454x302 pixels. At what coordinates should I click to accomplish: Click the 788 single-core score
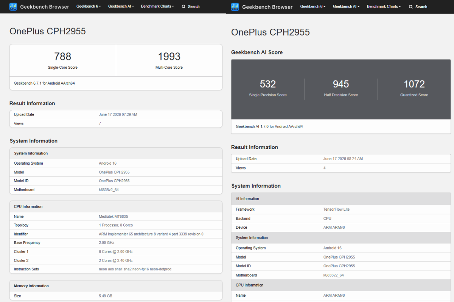63,57
